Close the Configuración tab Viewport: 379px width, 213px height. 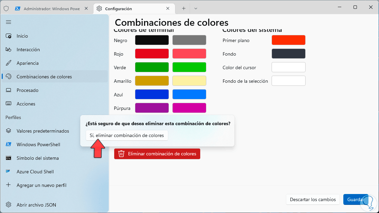click(168, 8)
